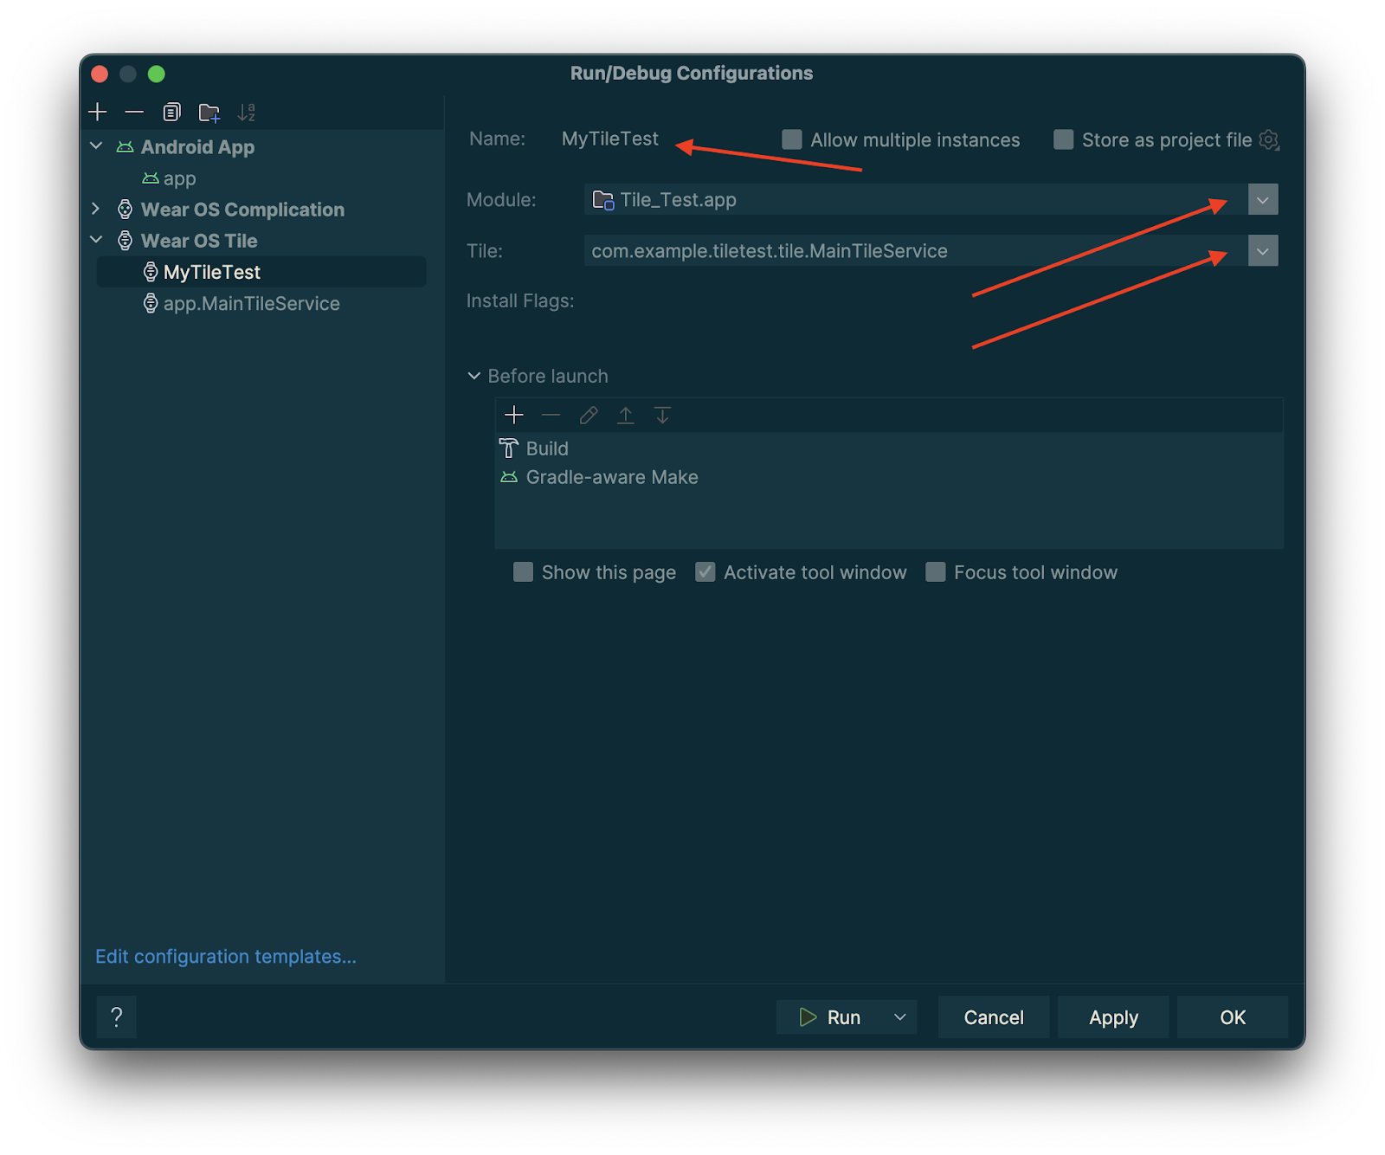The width and height of the screenshot is (1385, 1155).
Task: Open the Module dropdown
Action: click(x=1262, y=199)
